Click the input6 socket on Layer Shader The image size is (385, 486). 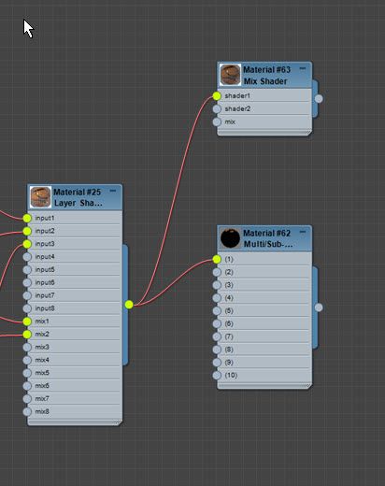click(x=27, y=283)
